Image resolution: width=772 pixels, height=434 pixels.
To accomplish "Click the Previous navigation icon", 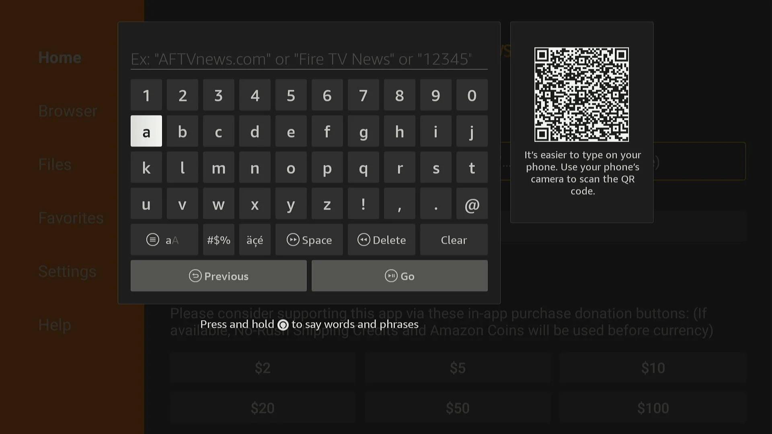I will click(193, 276).
